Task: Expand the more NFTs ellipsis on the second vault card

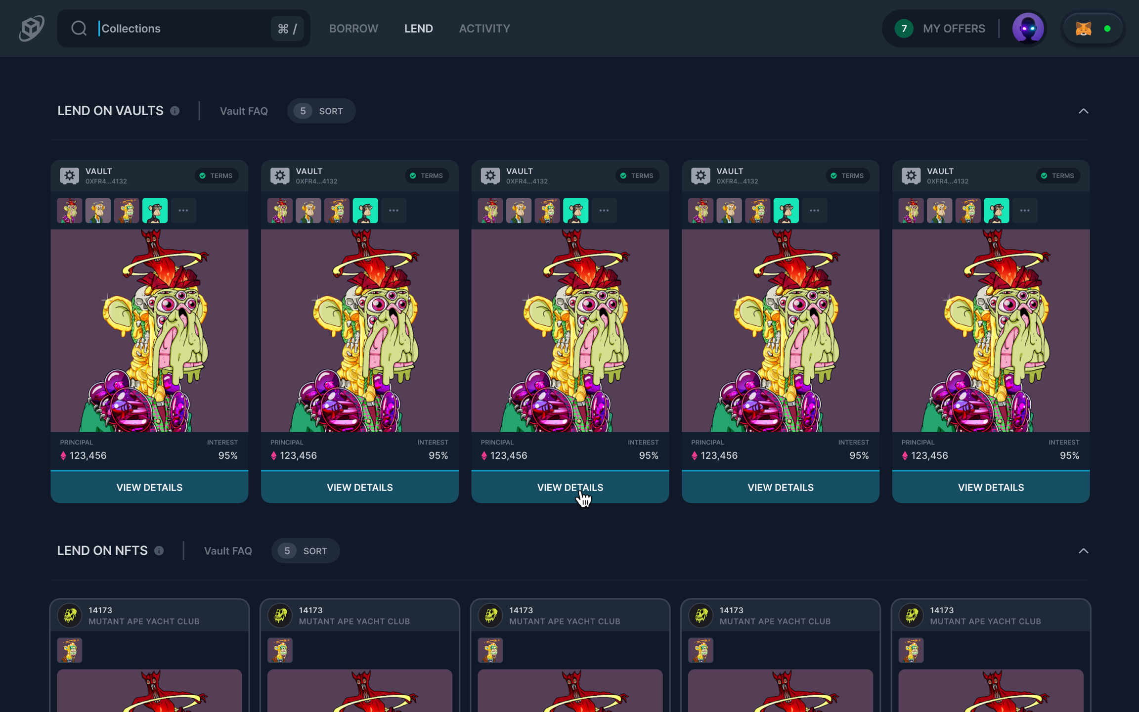Action: (394, 210)
